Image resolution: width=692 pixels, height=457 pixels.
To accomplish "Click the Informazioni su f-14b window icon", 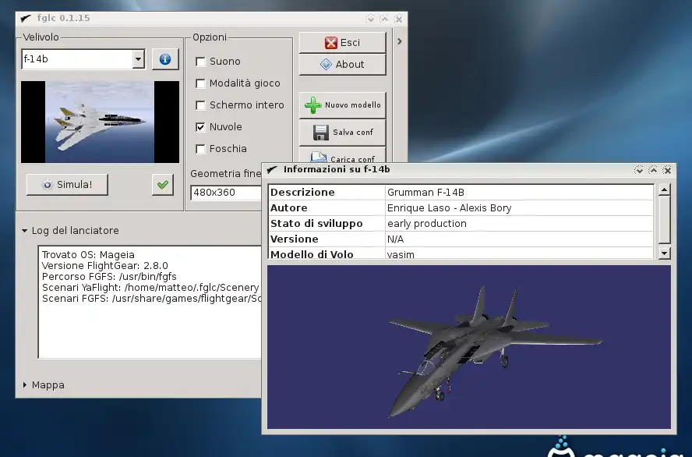I will (x=272, y=169).
